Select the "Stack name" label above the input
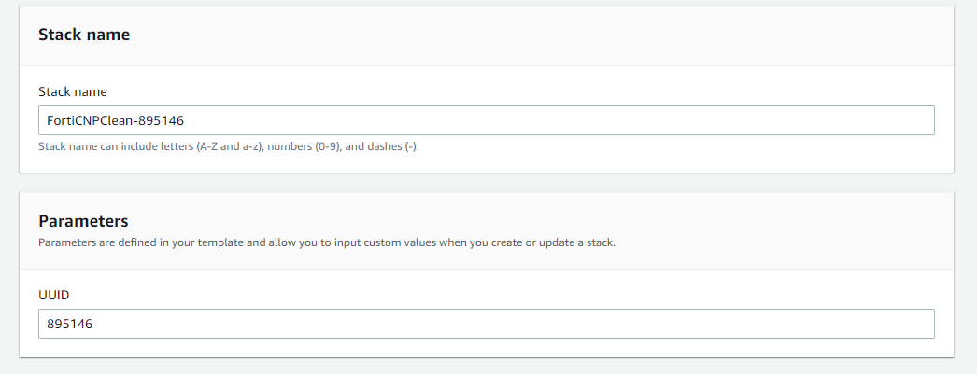The height and width of the screenshot is (374, 977). (x=73, y=91)
